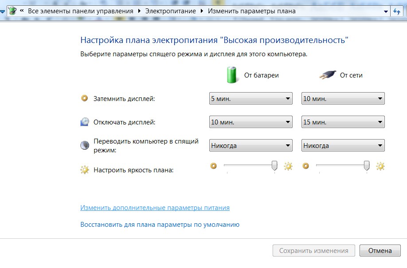Click the dim display icon

click(x=85, y=98)
